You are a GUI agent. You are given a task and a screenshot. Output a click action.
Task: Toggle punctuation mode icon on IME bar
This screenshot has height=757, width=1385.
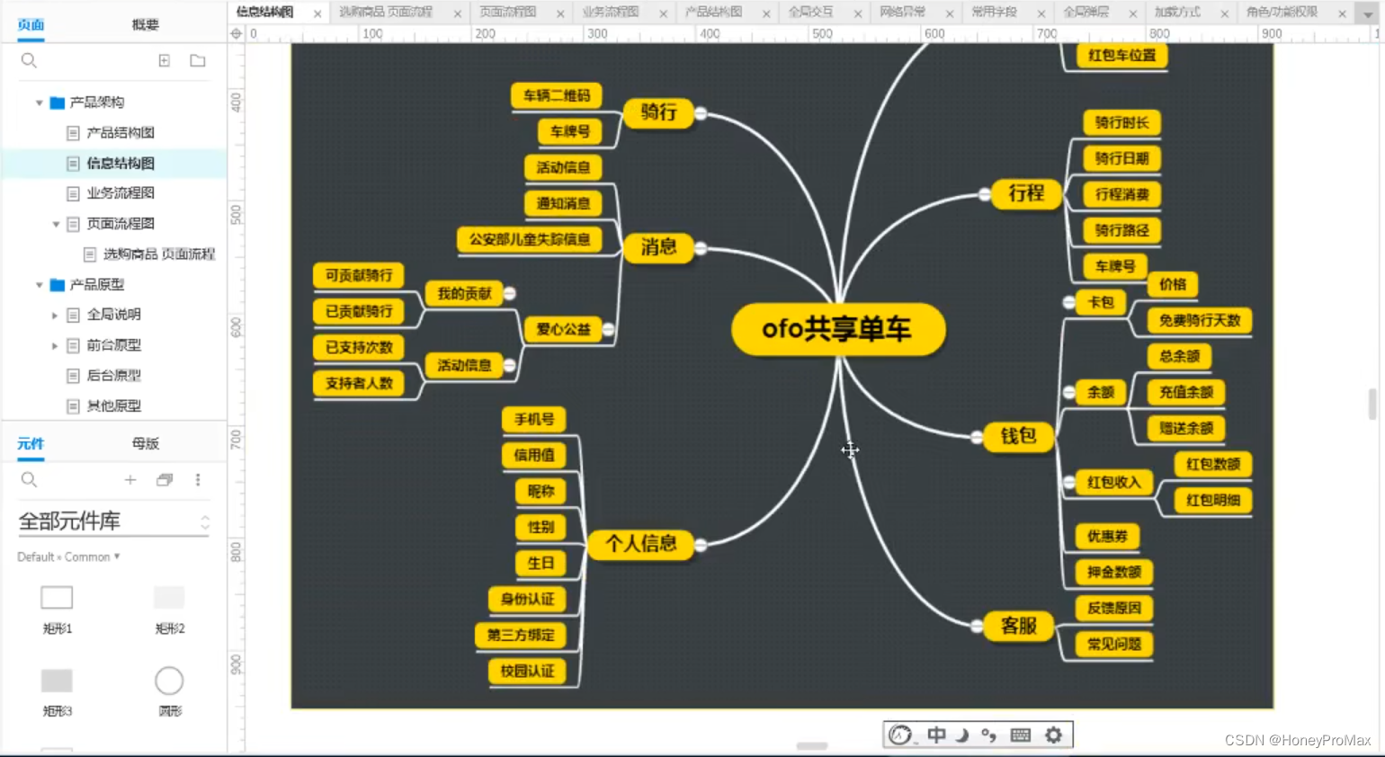click(988, 735)
